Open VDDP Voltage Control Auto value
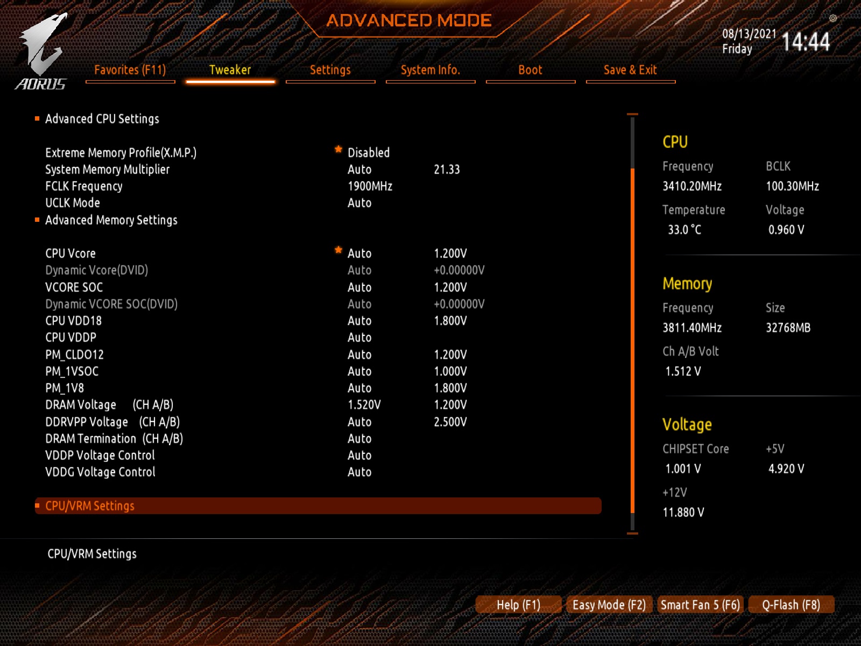 tap(359, 455)
